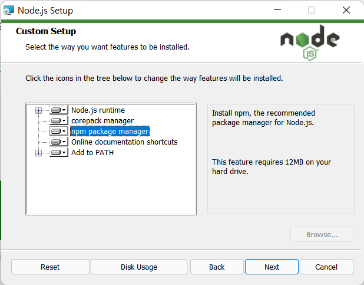
Task: Go Back to previous setup step
Action: [x=217, y=267]
